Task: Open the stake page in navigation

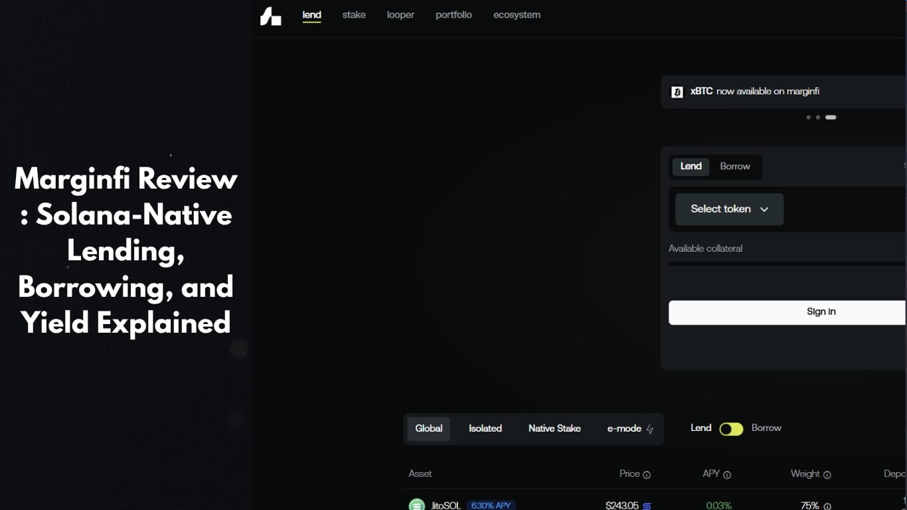Action: coord(354,15)
